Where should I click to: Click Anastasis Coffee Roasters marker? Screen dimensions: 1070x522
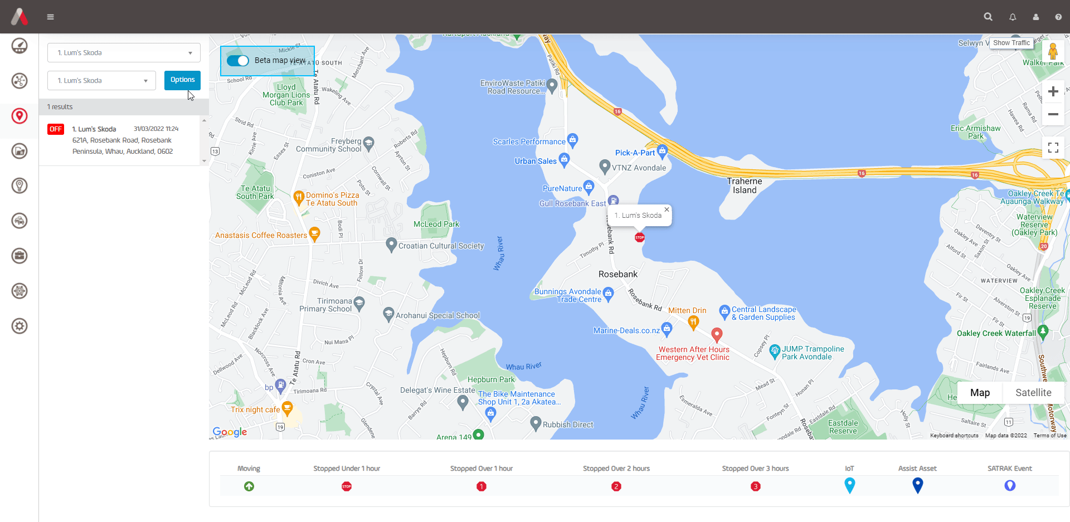315,234
